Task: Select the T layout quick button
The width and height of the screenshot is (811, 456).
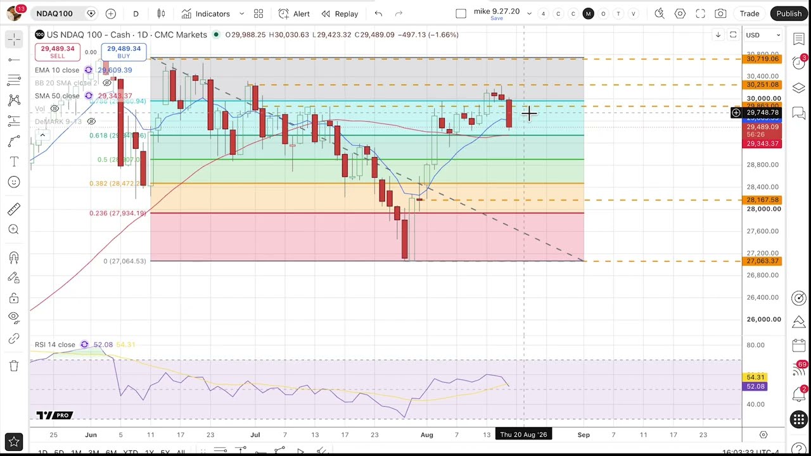Action: click(618, 13)
